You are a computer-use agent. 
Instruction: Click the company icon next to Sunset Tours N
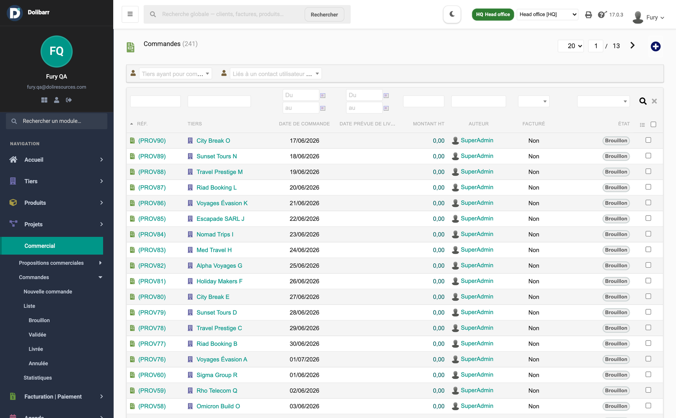tap(190, 156)
